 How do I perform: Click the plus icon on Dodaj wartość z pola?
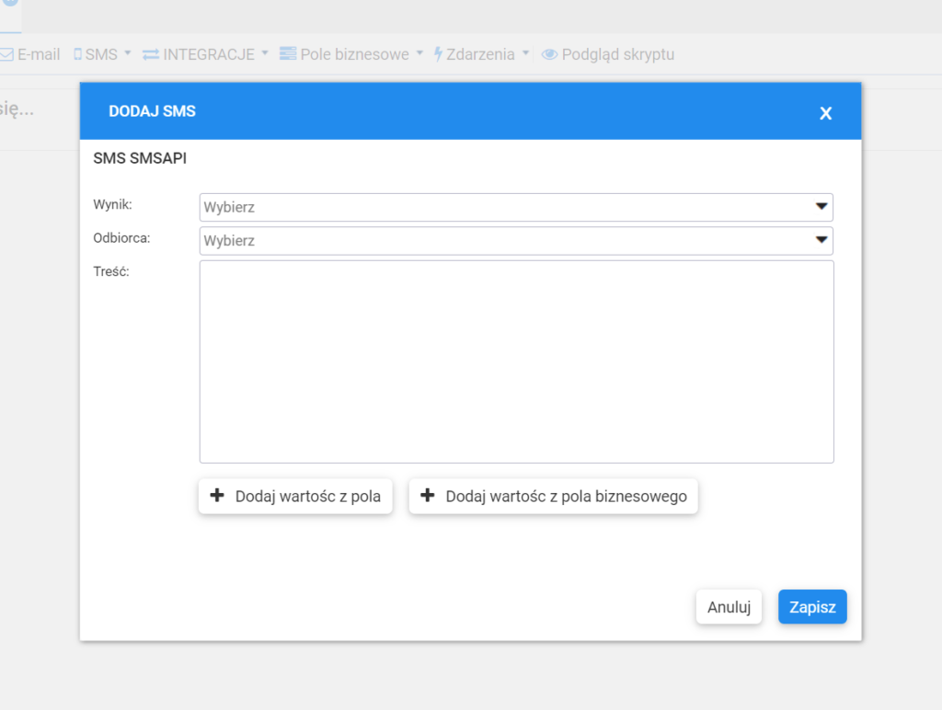coord(217,496)
